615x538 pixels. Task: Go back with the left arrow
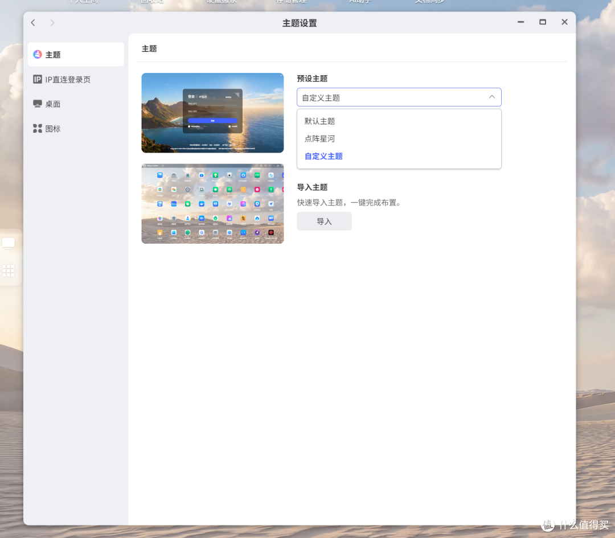tap(34, 23)
